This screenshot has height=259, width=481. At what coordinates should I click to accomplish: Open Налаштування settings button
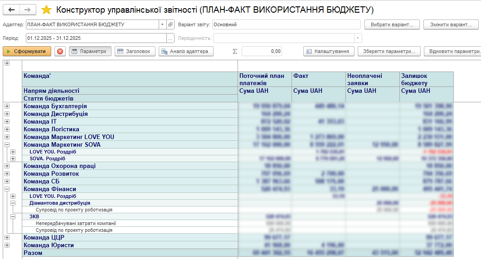click(329, 51)
